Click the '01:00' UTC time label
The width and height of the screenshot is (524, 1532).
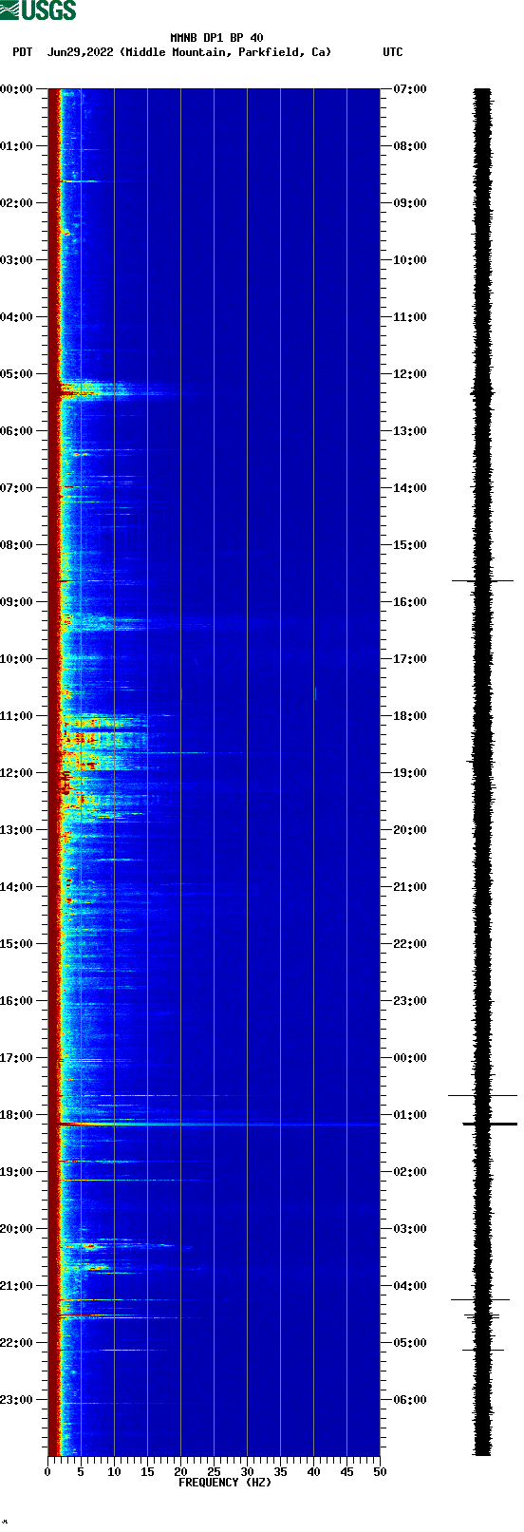click(x=410, y=1115)
